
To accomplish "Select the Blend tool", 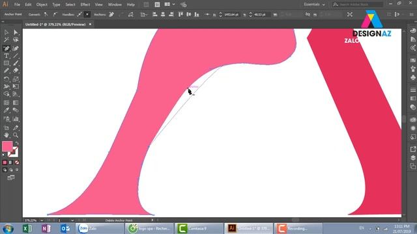I will tap(16, 110).
